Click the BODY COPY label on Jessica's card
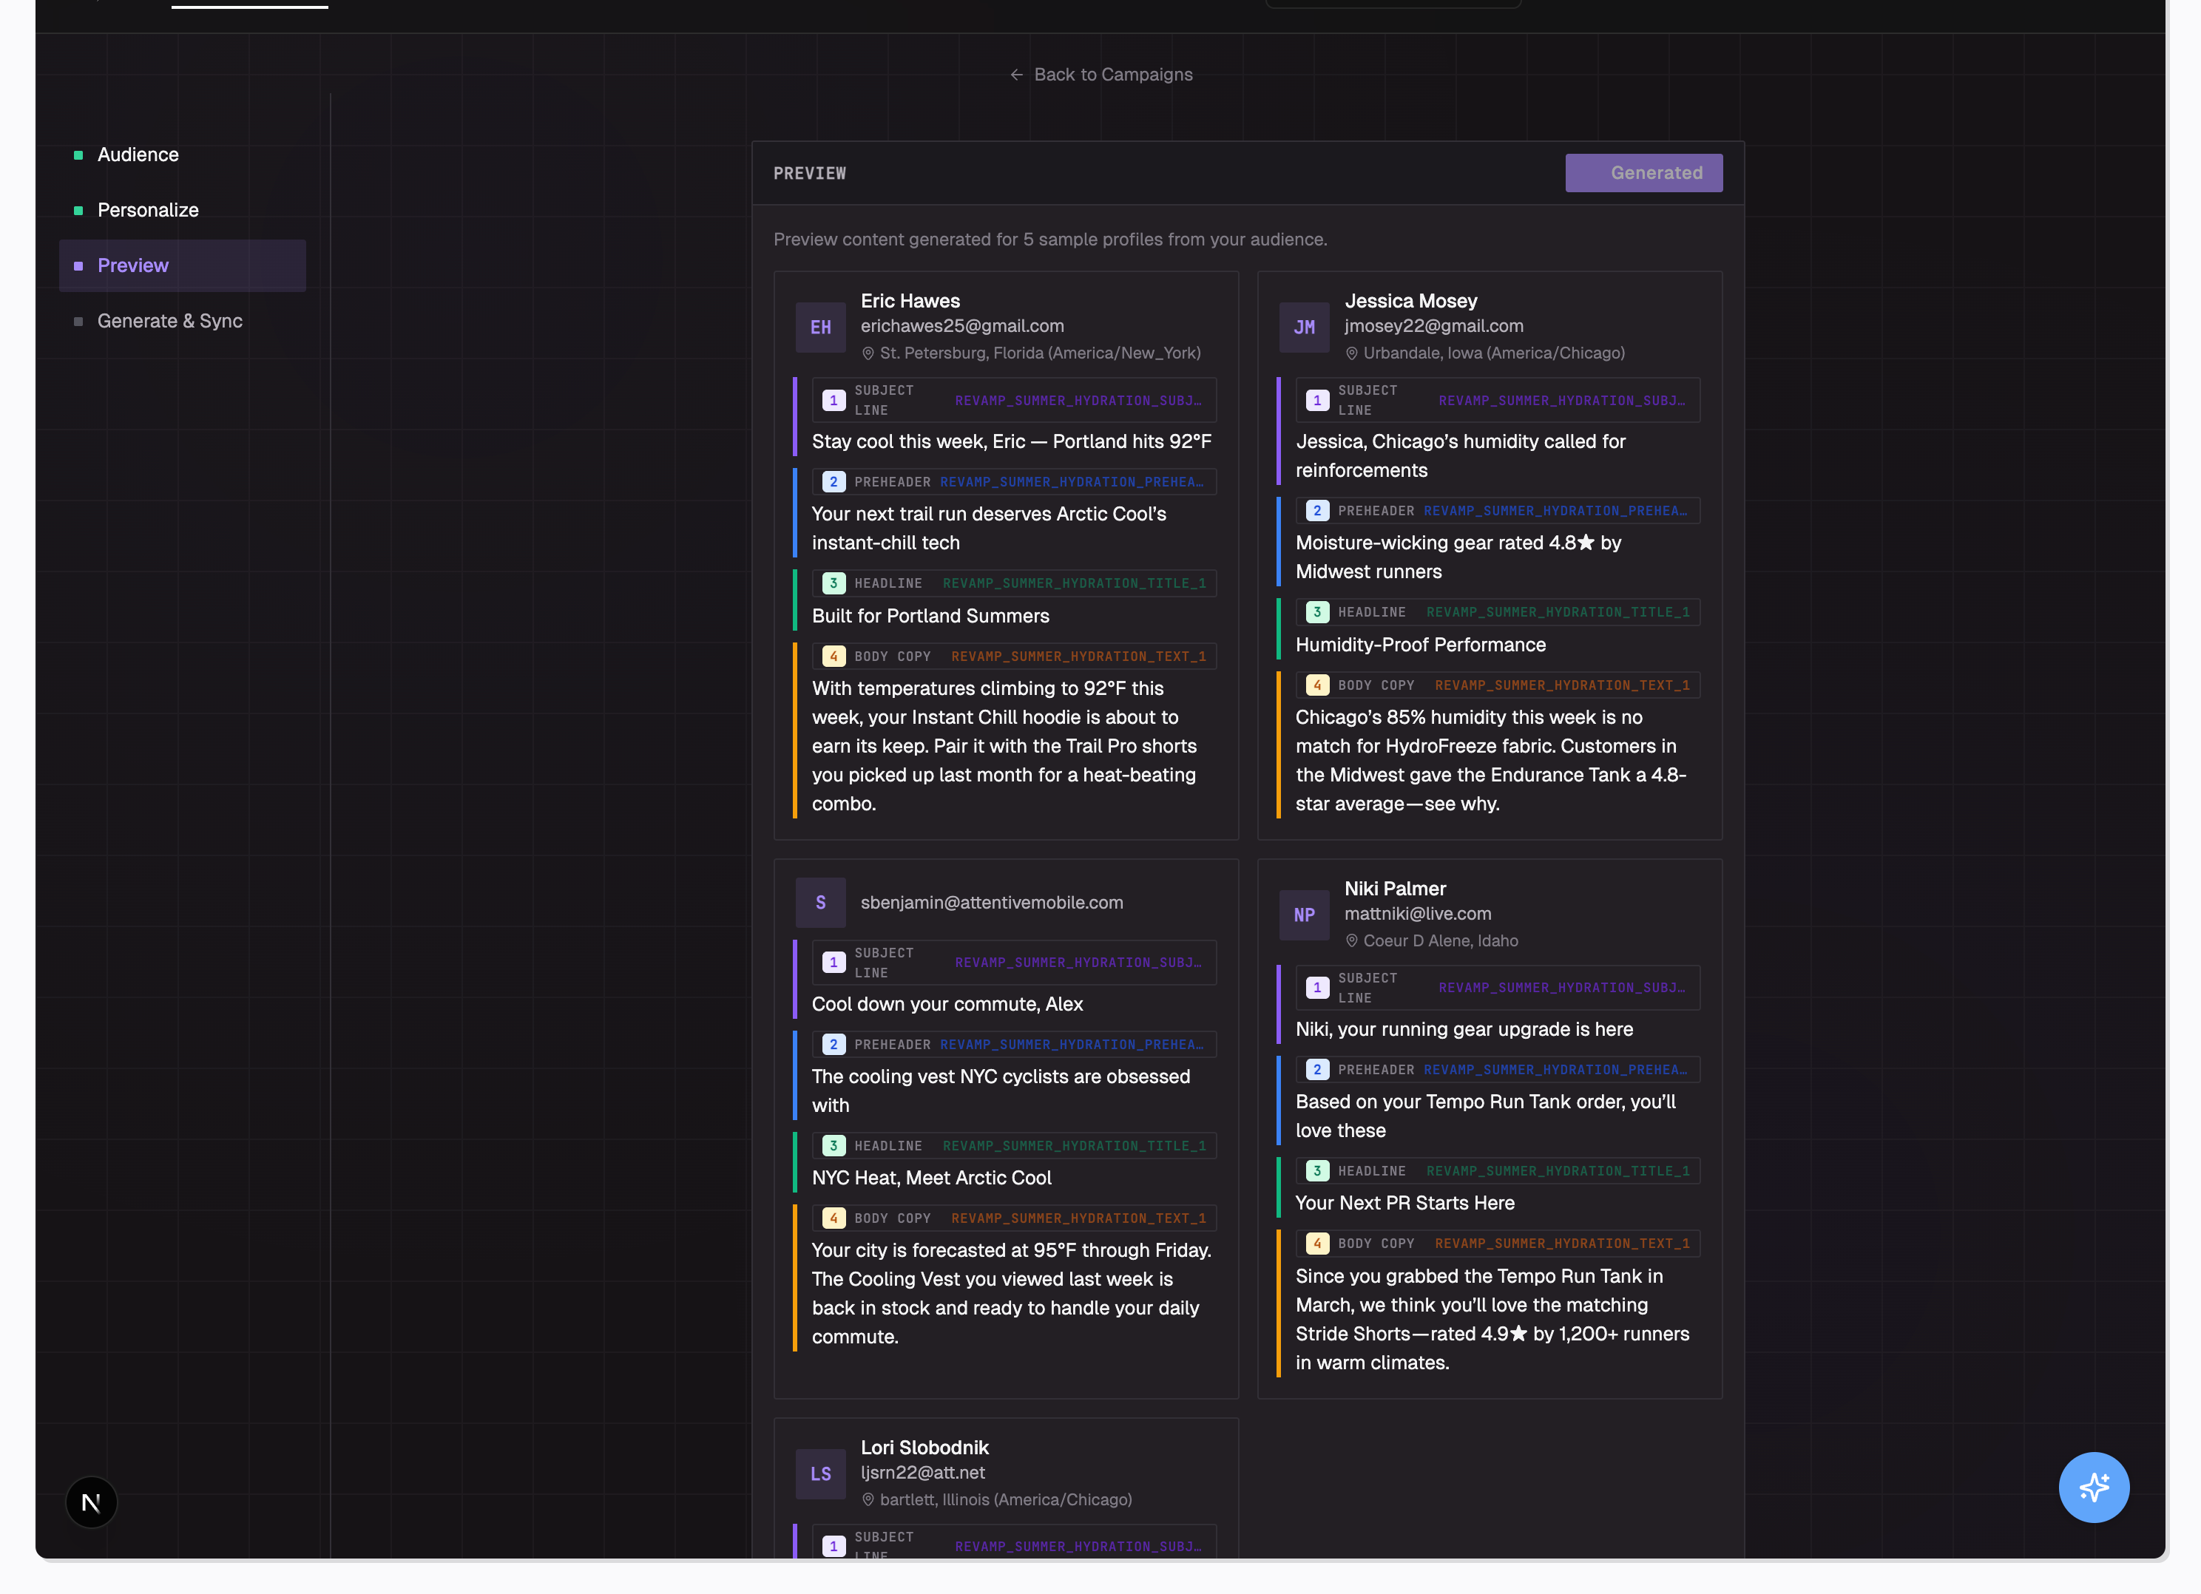 pos(1376,685)
